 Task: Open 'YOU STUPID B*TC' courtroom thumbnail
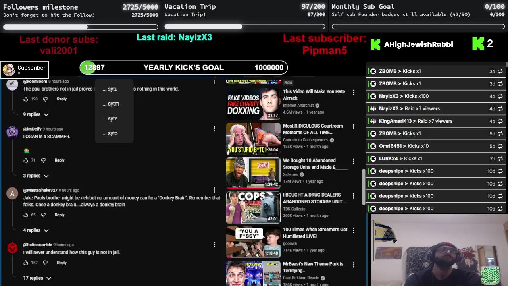pyautogui.click(x=253, y=139)
